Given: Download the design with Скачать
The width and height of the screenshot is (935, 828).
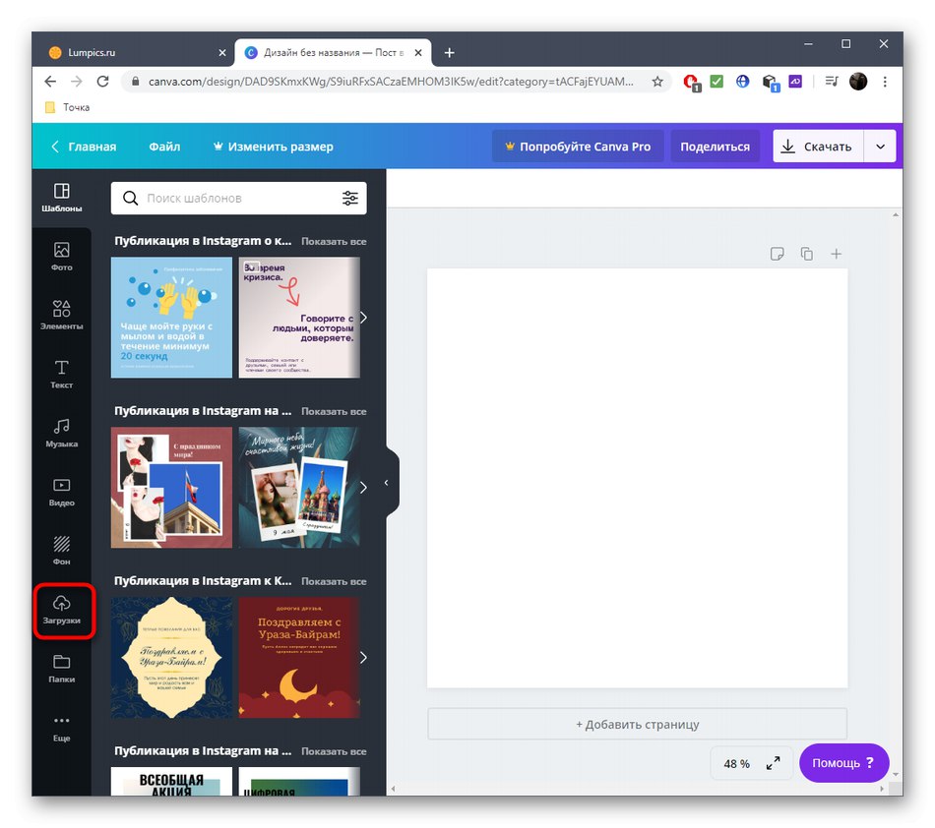Looking at the screenshot, I should pos(818,147).
